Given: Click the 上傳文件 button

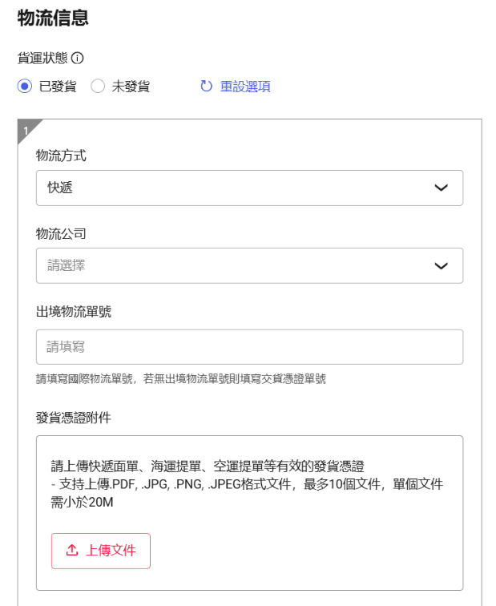Looking at the screenshot, I should [x=101, y=551].
